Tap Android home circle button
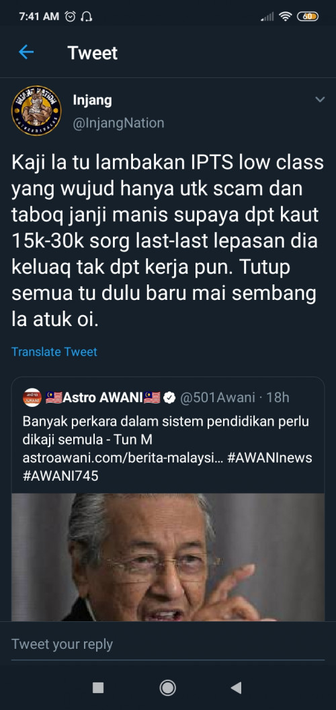Screen dimensions: 336x710 [x=167, y=688]
